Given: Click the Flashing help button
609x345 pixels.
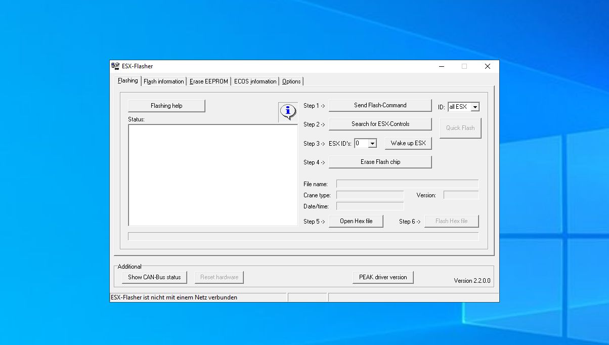Looking at the screenshot, I should pyautogui.click(x=166, y=106).
